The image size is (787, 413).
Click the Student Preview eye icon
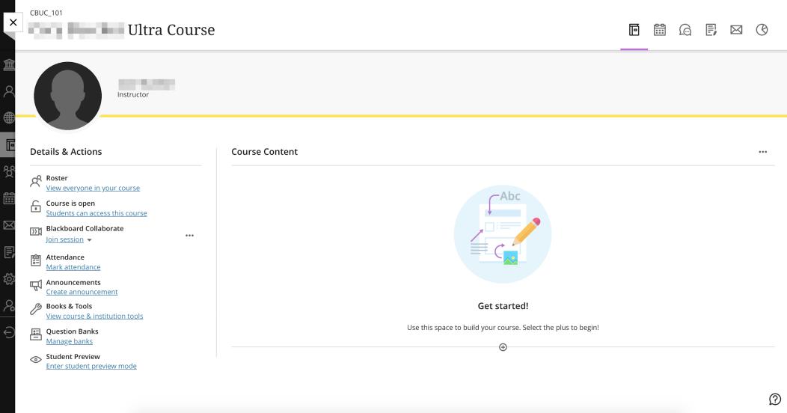point(36,359)
